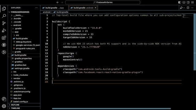196x110 pixels.
Task: Open .eslintrc.js file
Action: click(x=24, y=82)
